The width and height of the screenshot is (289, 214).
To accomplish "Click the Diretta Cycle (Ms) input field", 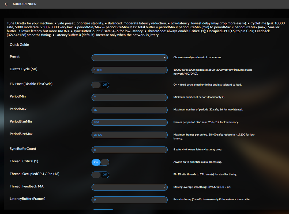I will pos(129,70).
